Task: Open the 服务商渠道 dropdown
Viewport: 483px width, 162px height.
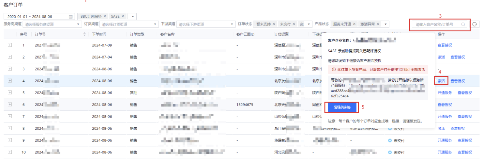Action: [x=52, y=24]
